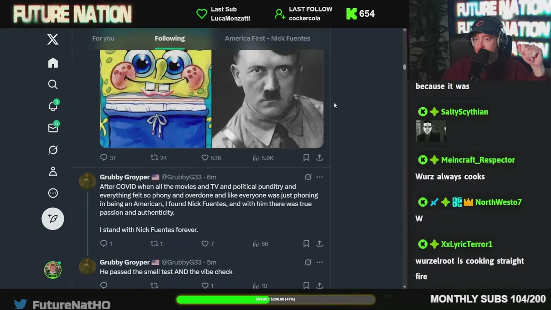Share the Nick Fuentes forever post
Screen dimensions: 551x310
pyautogui.click(x=319, y=244)
